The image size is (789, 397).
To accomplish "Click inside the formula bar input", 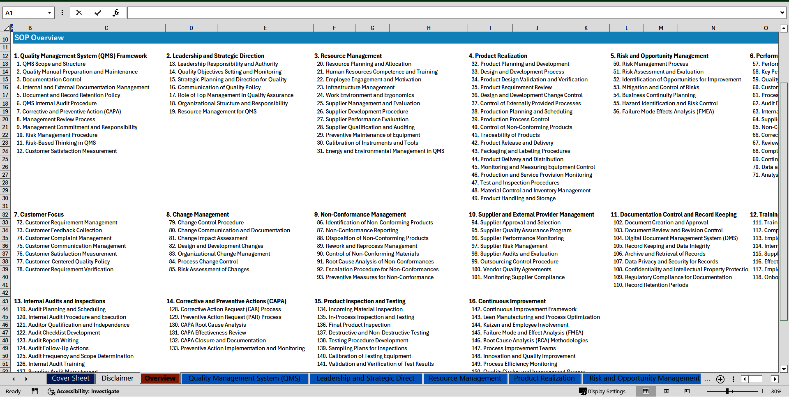I will [452, 13].
